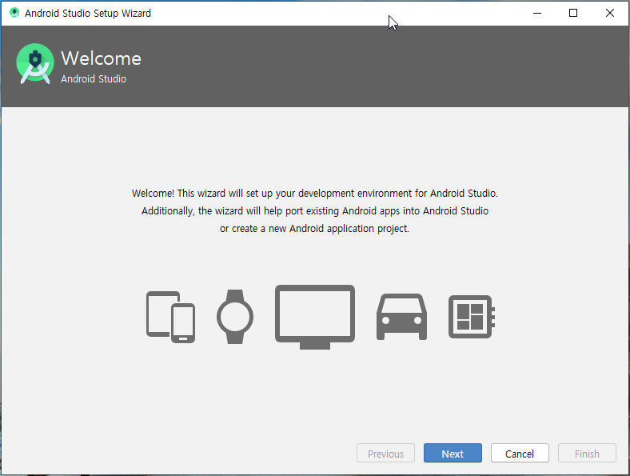Click the Android TV icon

(x=315, y=317)
